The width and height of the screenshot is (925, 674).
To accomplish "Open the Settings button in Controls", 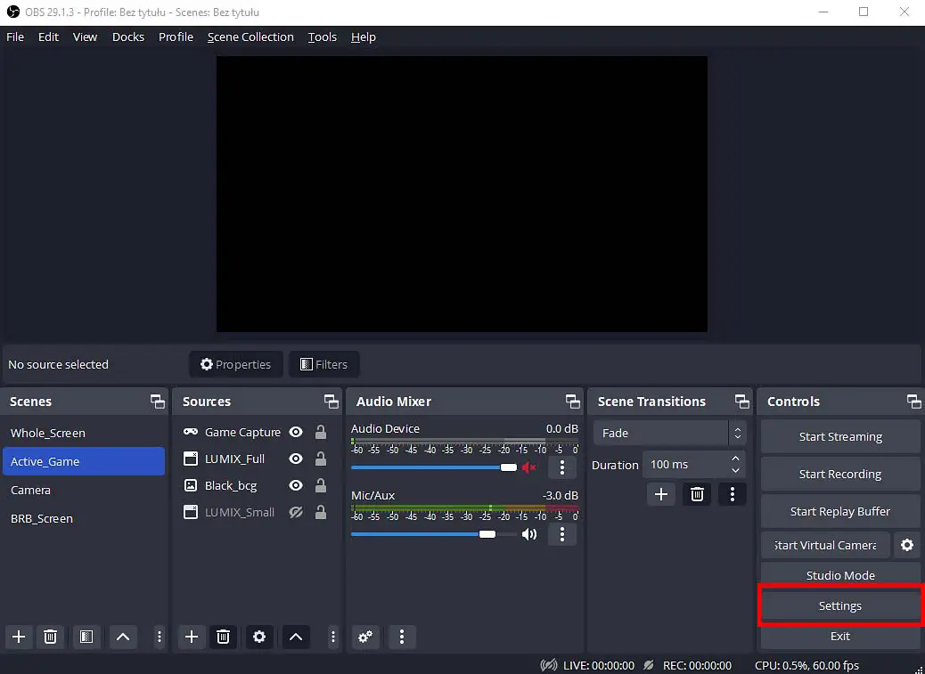I will tap(840, 605).
